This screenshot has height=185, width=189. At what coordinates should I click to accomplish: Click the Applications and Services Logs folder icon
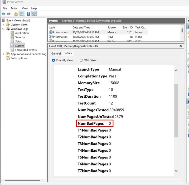(x=8, y=54)
